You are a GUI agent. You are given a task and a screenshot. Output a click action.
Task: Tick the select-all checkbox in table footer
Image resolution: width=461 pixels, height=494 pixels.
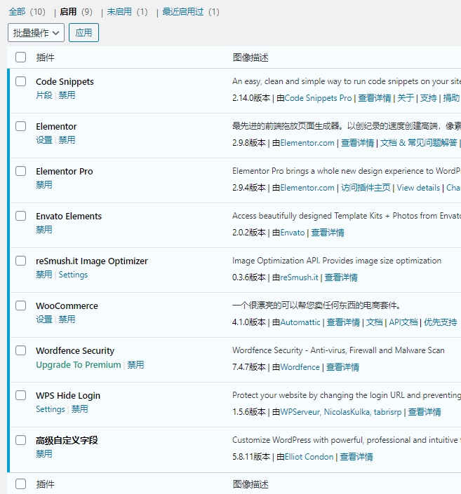pyautogui.click(x=21, y=483)
